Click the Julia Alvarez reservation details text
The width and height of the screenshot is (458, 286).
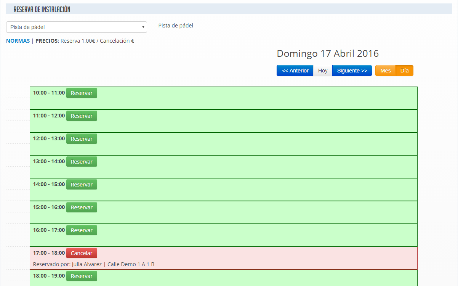[x=94, y=264]
